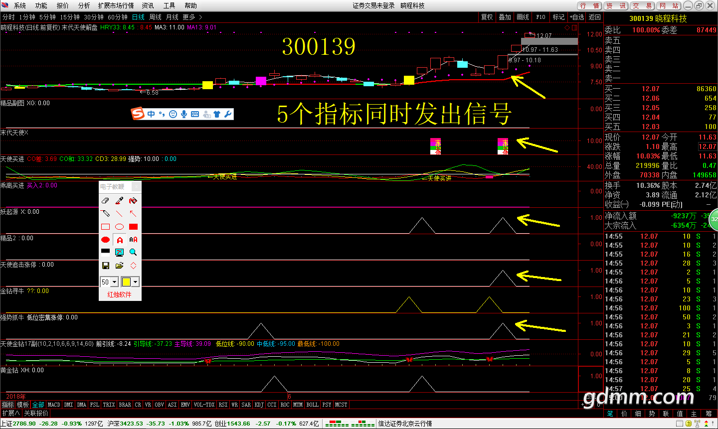Choose the straight line drawing tool

[x=119, y=214]
